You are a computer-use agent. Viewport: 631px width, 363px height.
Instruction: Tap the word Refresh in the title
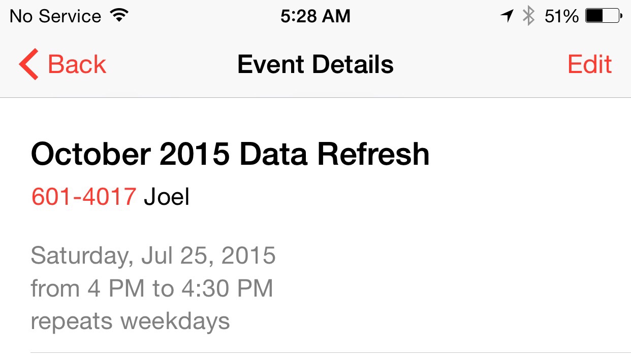pyautogui.click(x=374, y=154)
